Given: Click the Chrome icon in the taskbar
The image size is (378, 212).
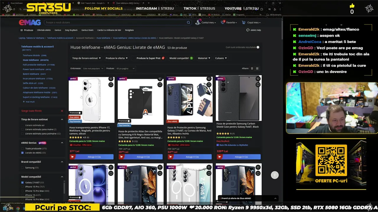Looking at the screenshot, I should coord(18,208).
